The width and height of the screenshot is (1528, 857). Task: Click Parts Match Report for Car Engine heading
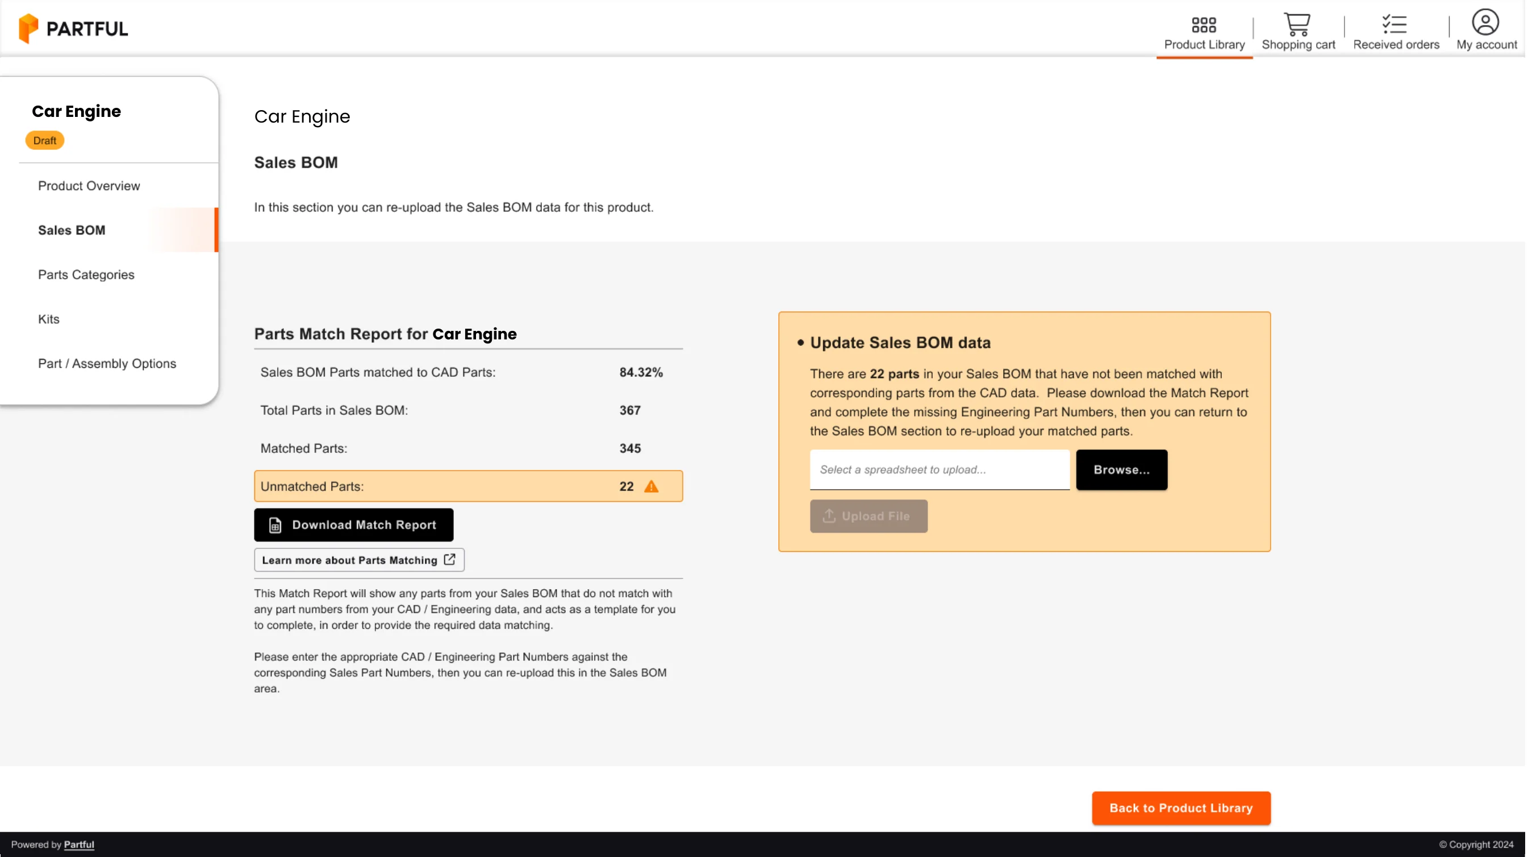click(x=386, y=334)
